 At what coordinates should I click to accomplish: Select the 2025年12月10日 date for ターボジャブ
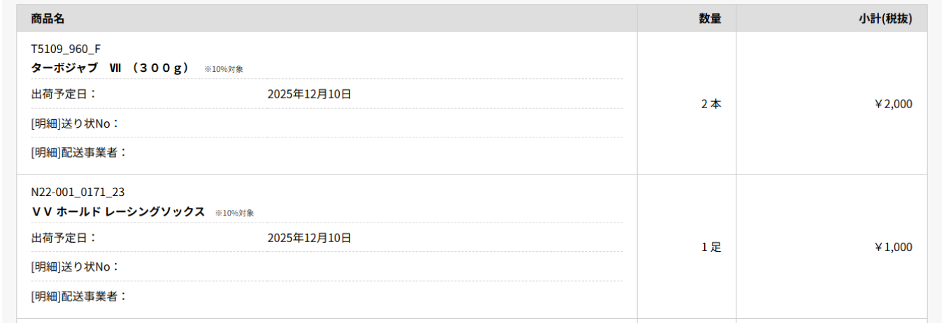[x=309, y=94]
